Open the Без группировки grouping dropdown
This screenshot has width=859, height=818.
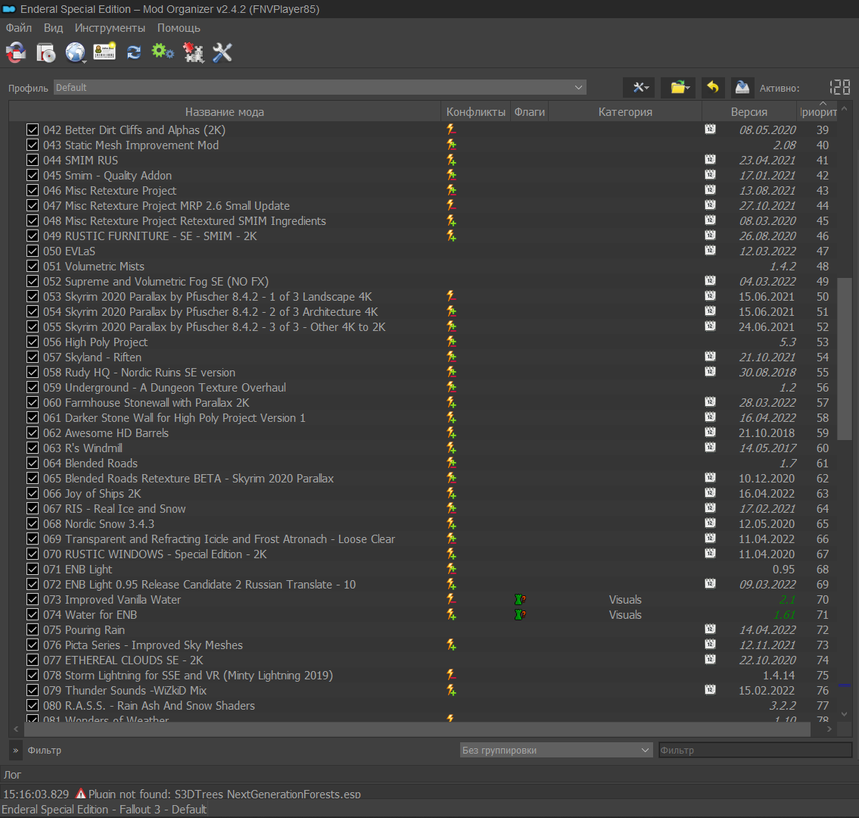coord(556,750)
